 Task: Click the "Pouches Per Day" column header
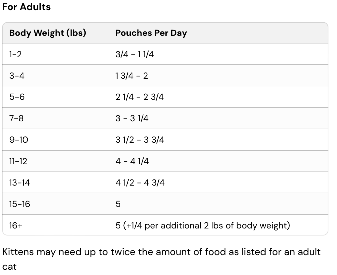pos(151,33)
